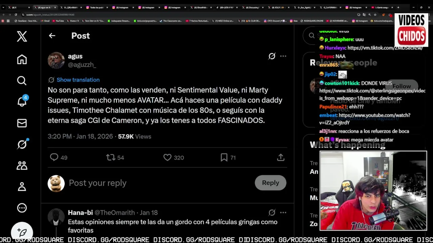Open the 3:20 PM · Jan 18, 2026 timestamp
433x243 pixels.
[x=80, y=136]
